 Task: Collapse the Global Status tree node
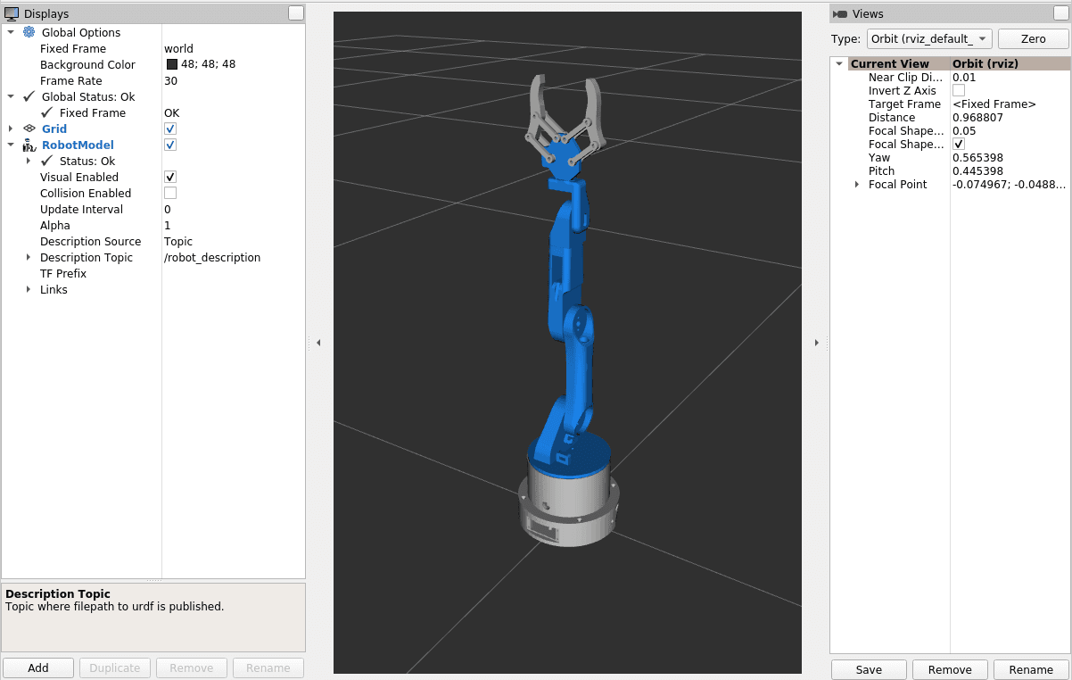[11, 96]
